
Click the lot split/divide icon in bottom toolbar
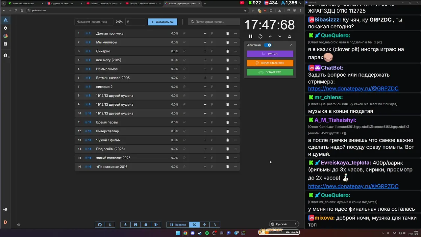tap(205, 224)
